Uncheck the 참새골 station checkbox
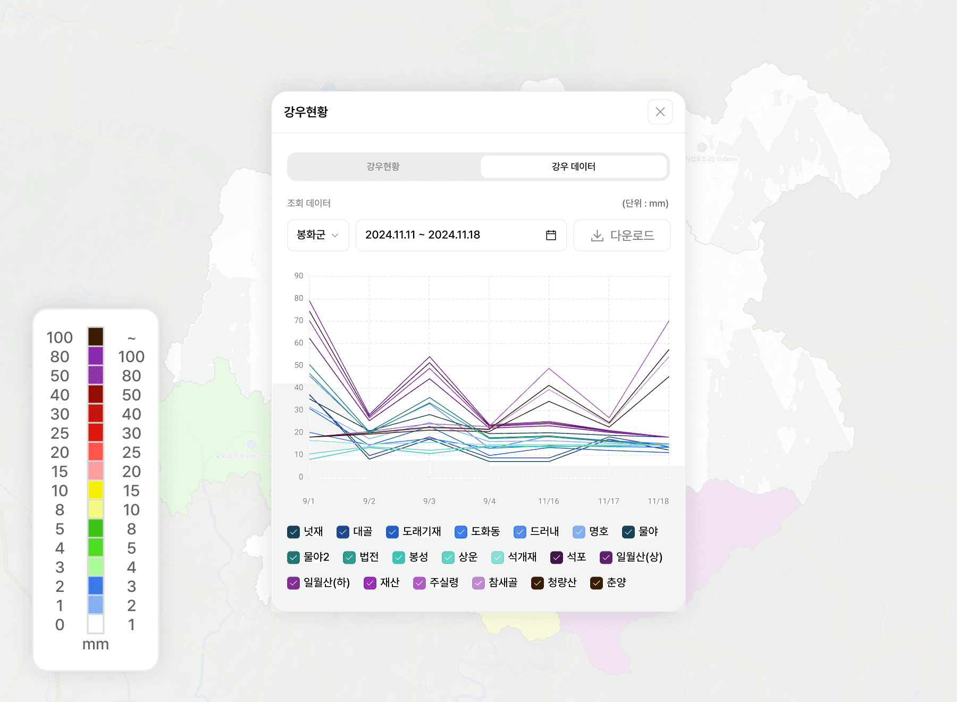Viewport: 957px width, 702px height. 478,583
